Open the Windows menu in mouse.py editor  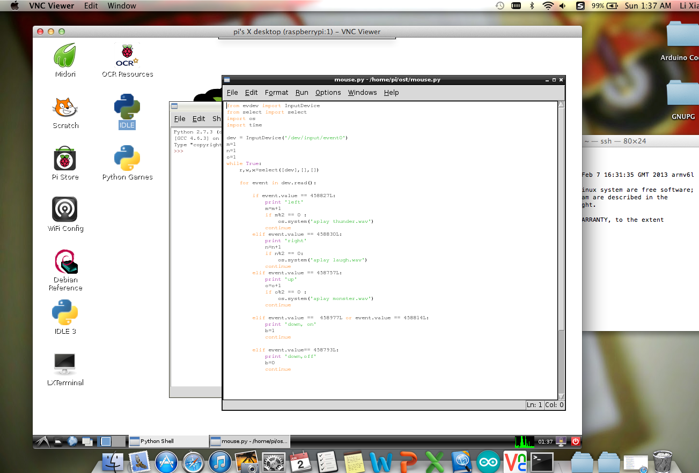[x=362, y=93]
